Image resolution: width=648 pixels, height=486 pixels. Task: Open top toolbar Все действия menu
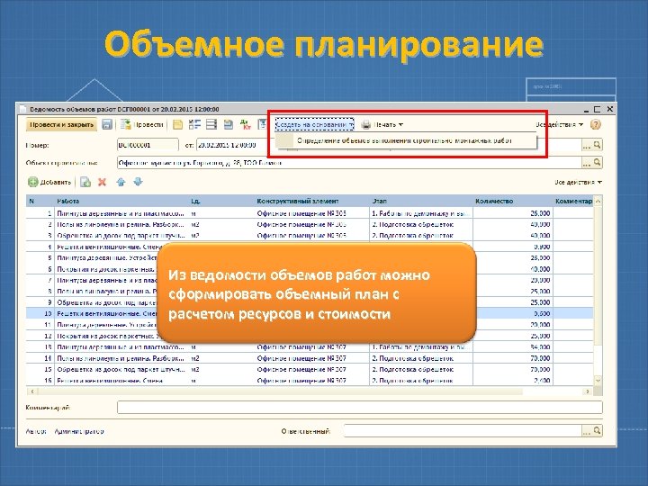click(559, 124)
